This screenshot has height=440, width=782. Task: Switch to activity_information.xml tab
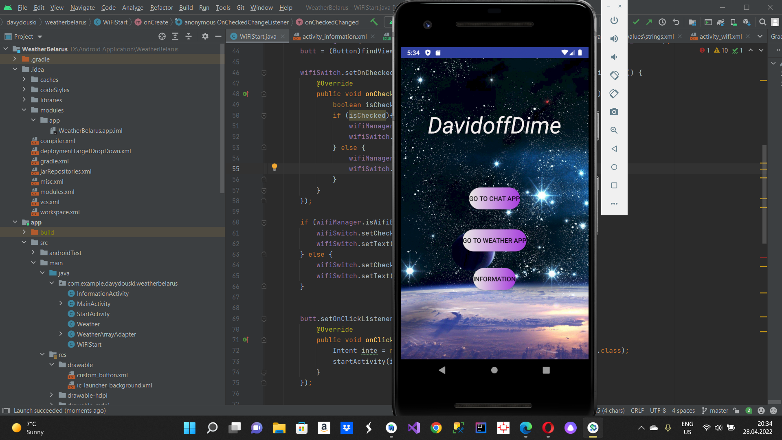click(x=334, y=36)
